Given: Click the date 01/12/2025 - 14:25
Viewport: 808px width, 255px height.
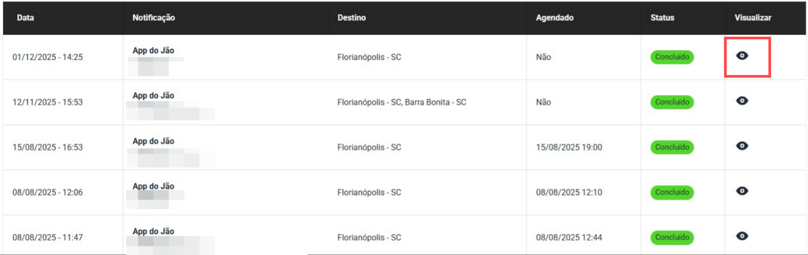Looking at the screenshot, I should tap(48, 57).
